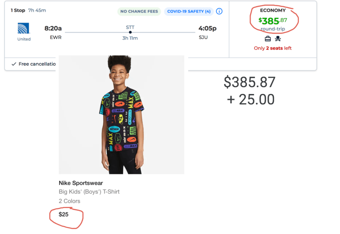Click the "2 Colors" option text
Image resolution: width=340 pixels, height=234 pixels.
click(x=69, y=201)
